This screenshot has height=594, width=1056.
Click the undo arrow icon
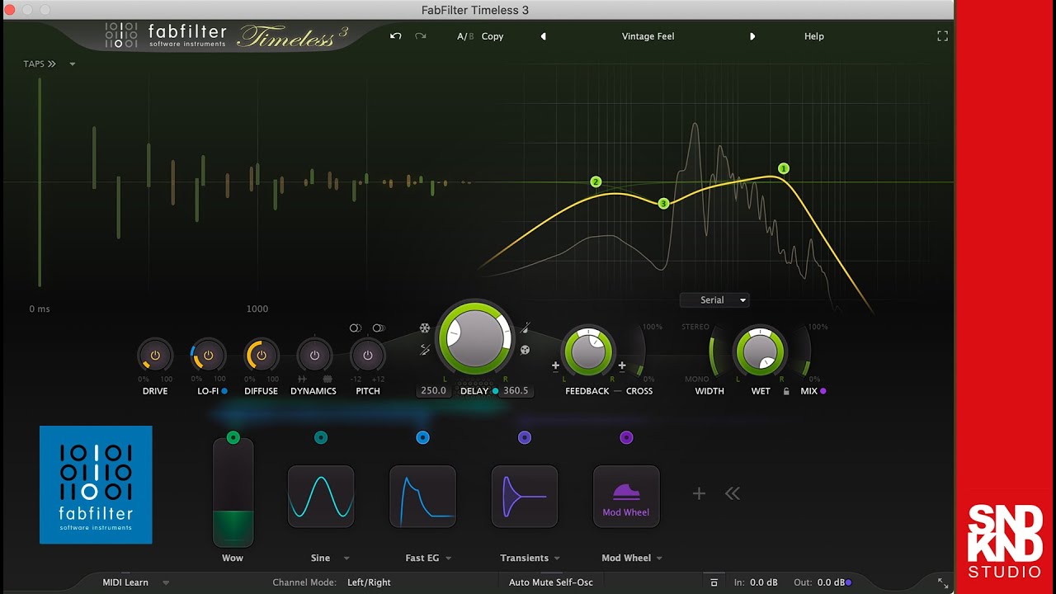point(396,36)
